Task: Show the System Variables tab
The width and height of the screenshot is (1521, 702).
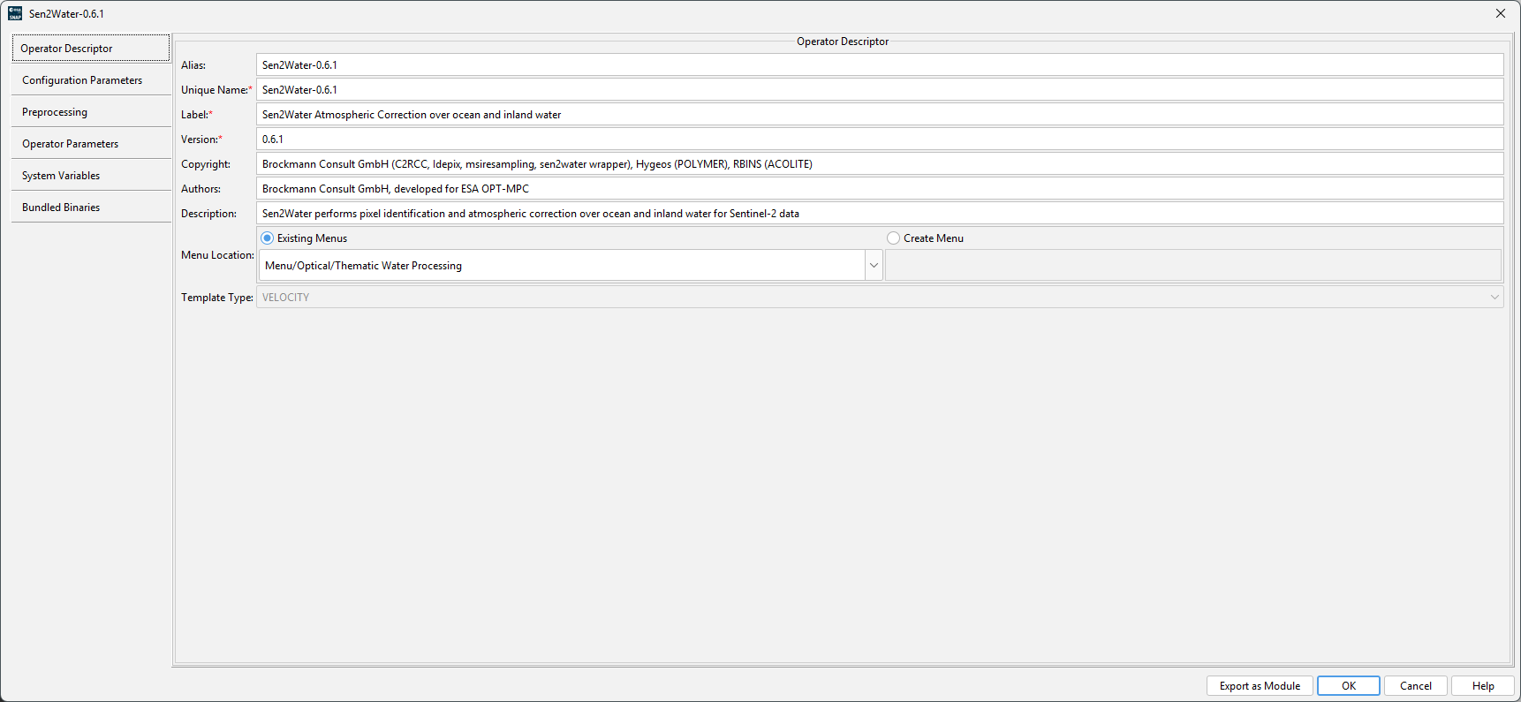Action: pyautogui.click(x=91, y=176)
